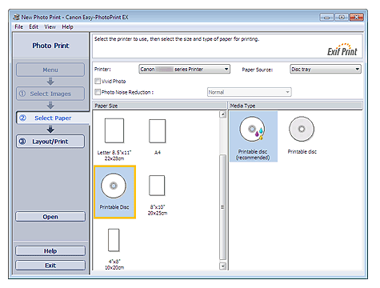This screenshot has height=288, width=380.
Task: Open the noise reduction level dropdown
Action: (249, 92)
